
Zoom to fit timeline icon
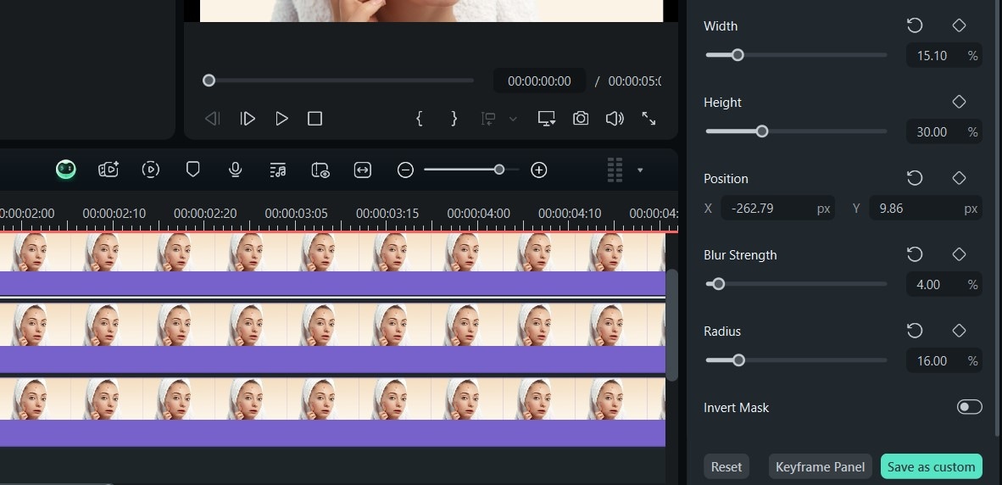point(362,170)
